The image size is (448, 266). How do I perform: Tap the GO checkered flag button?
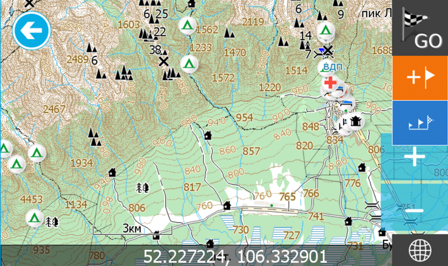420,27
